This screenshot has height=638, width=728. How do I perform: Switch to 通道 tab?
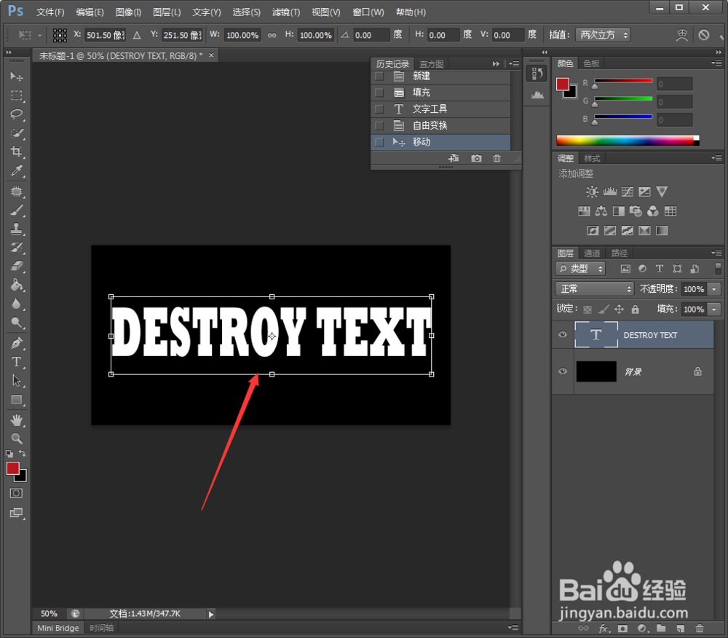[592, 253]
